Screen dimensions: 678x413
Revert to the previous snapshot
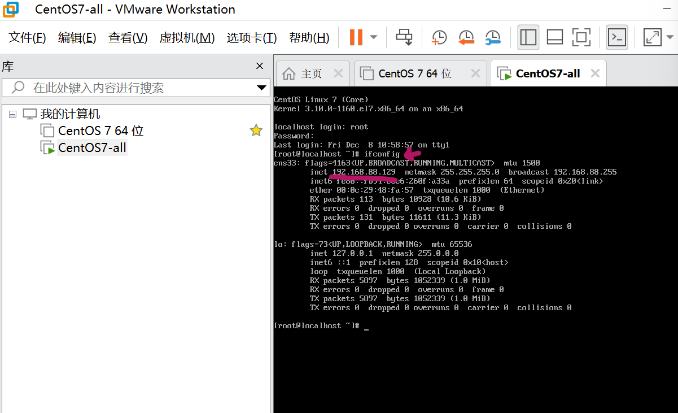[x=466, y=37]
